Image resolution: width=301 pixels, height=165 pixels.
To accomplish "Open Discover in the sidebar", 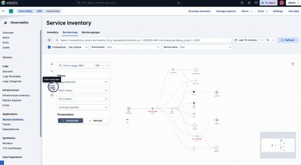I will [7, 71].
